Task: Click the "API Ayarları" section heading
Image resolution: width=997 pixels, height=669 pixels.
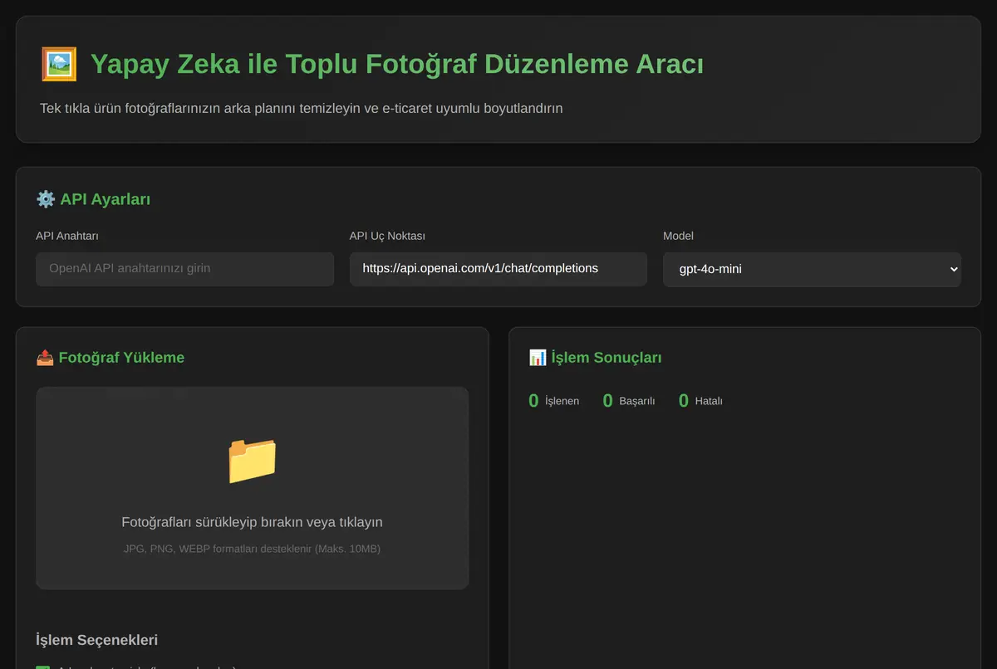Action: [x=105, y=199]
